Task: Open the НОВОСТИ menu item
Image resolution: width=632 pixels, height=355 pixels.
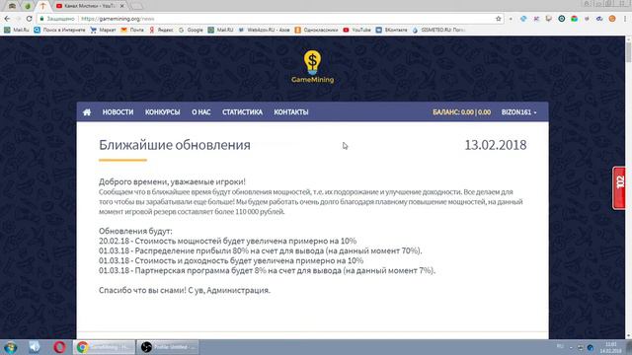Action: click(118, 112)
